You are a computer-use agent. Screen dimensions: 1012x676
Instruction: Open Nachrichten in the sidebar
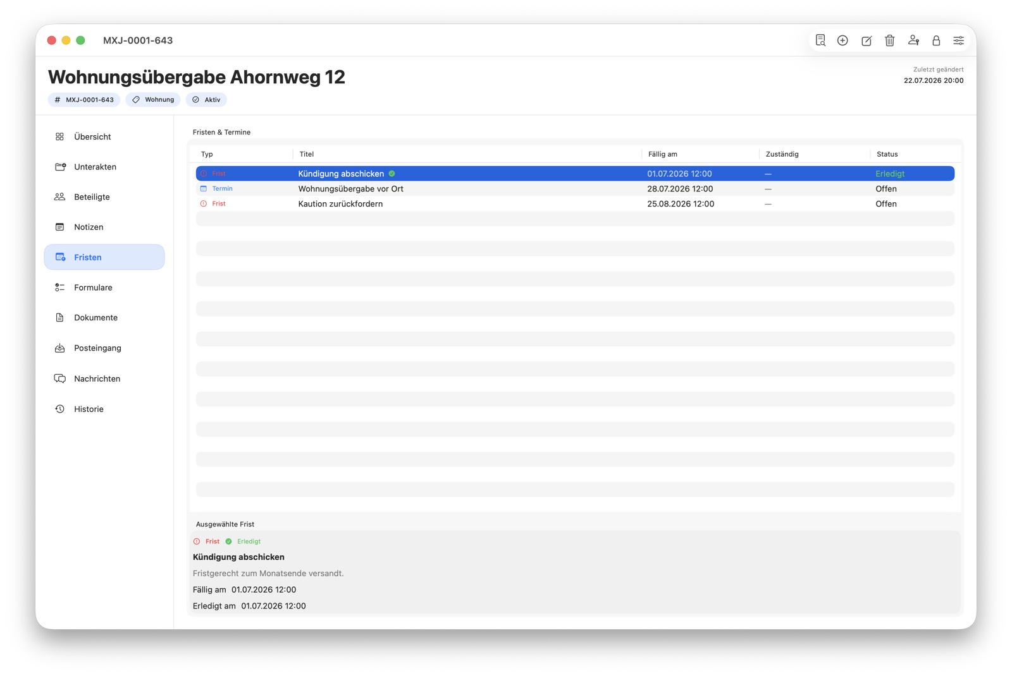104,378
